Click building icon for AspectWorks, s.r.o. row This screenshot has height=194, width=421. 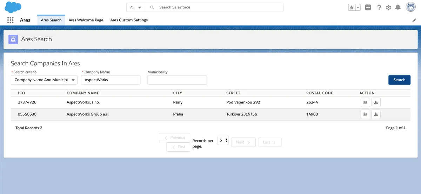365,102
